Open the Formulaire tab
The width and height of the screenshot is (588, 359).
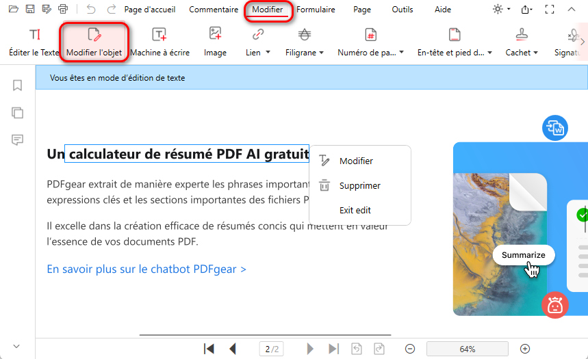coord(316,10)
